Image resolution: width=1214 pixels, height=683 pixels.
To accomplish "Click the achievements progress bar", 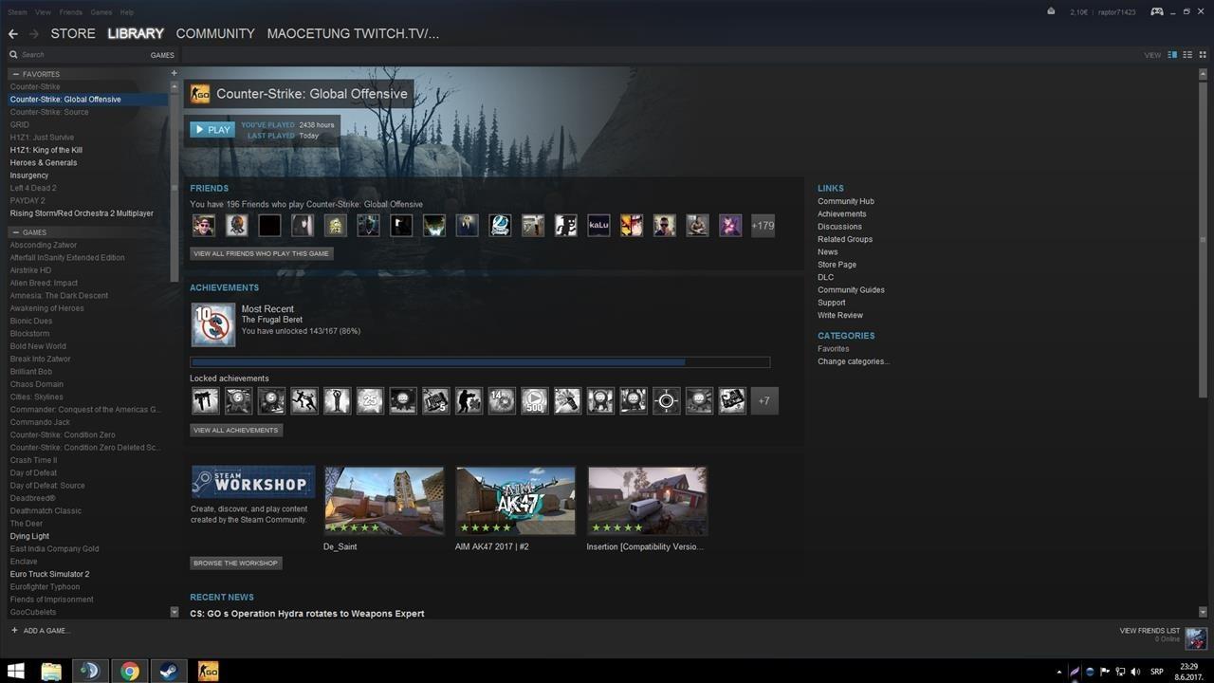I will (480, 361).
